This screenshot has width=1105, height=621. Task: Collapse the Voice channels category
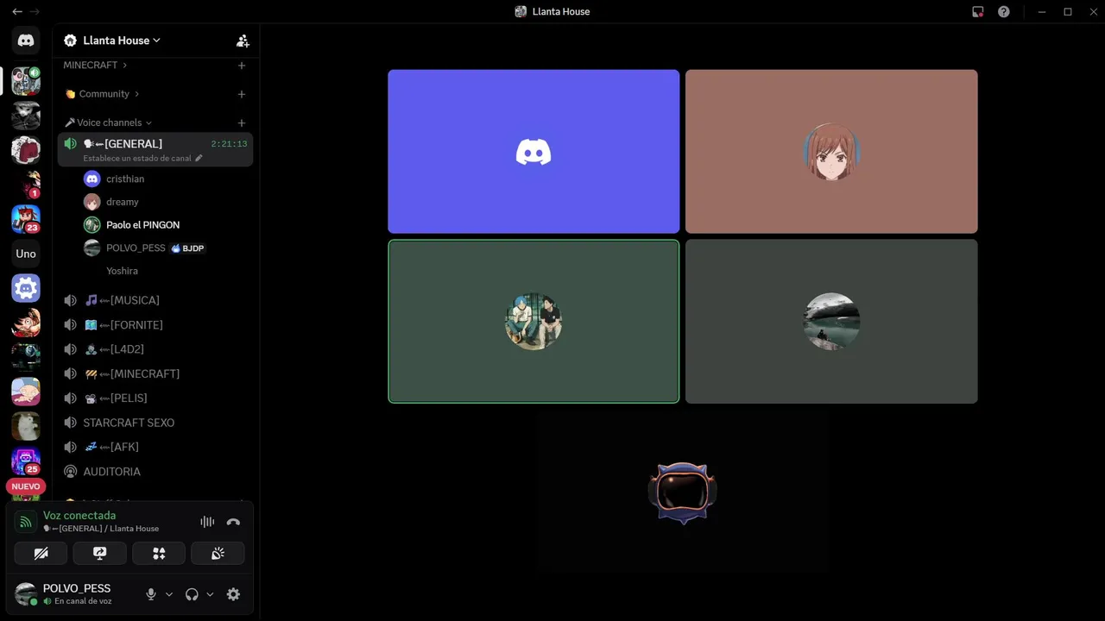tap(109, 122)
